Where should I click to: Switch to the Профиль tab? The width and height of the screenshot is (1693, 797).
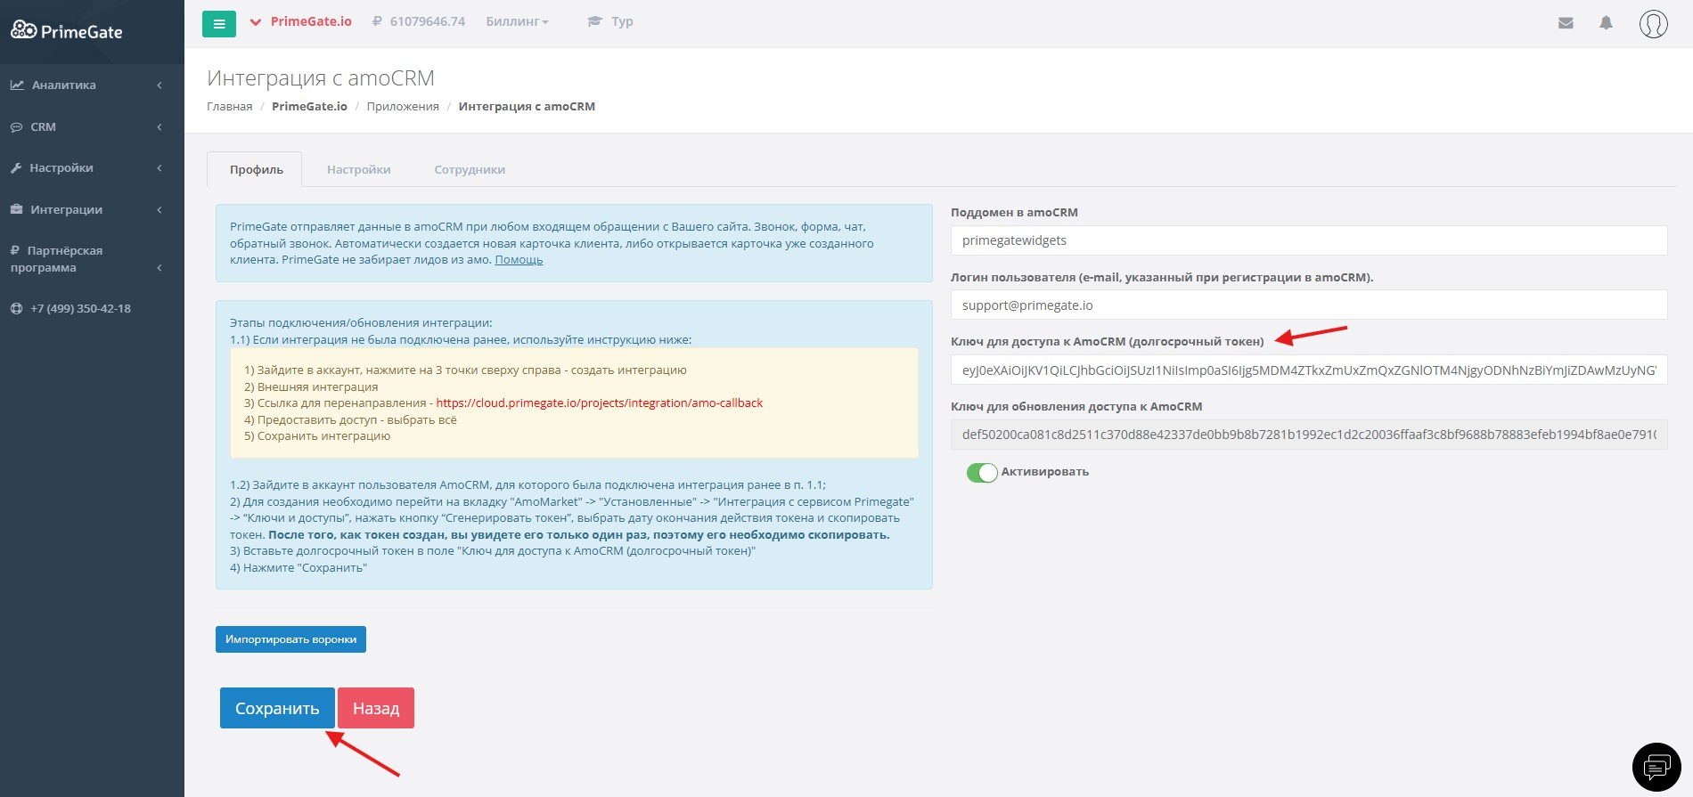click(257, 170)
